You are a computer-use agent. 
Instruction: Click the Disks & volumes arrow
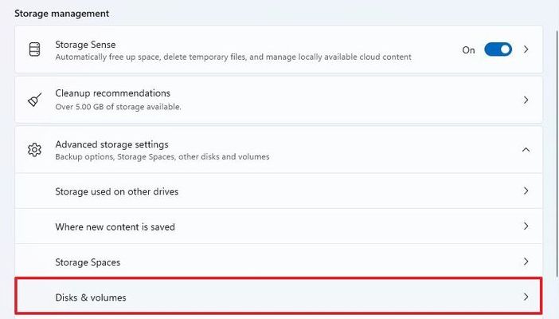tap(526, 297)
